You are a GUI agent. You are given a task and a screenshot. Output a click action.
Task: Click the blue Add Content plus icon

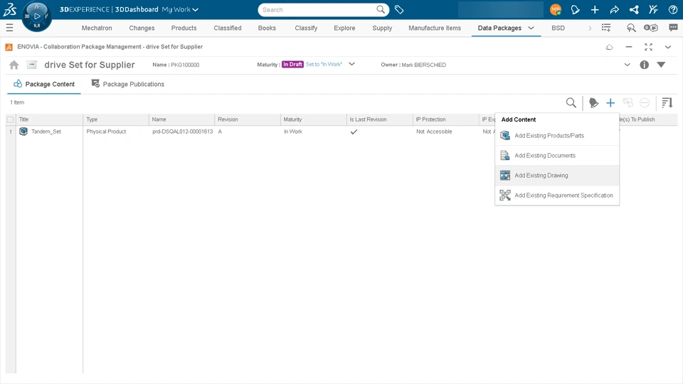click(610, 102)
